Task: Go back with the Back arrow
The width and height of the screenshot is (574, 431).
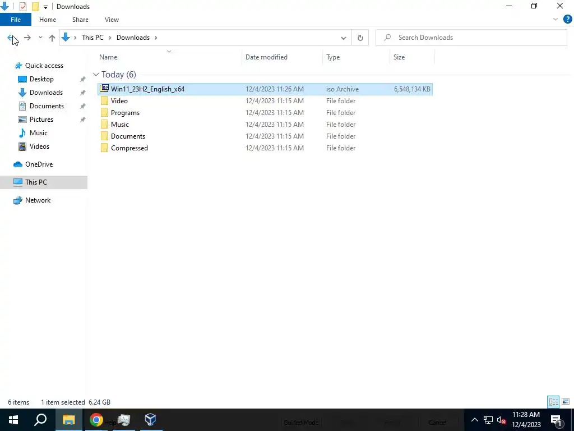Action: pyautogui.click(x=11, y=38)
